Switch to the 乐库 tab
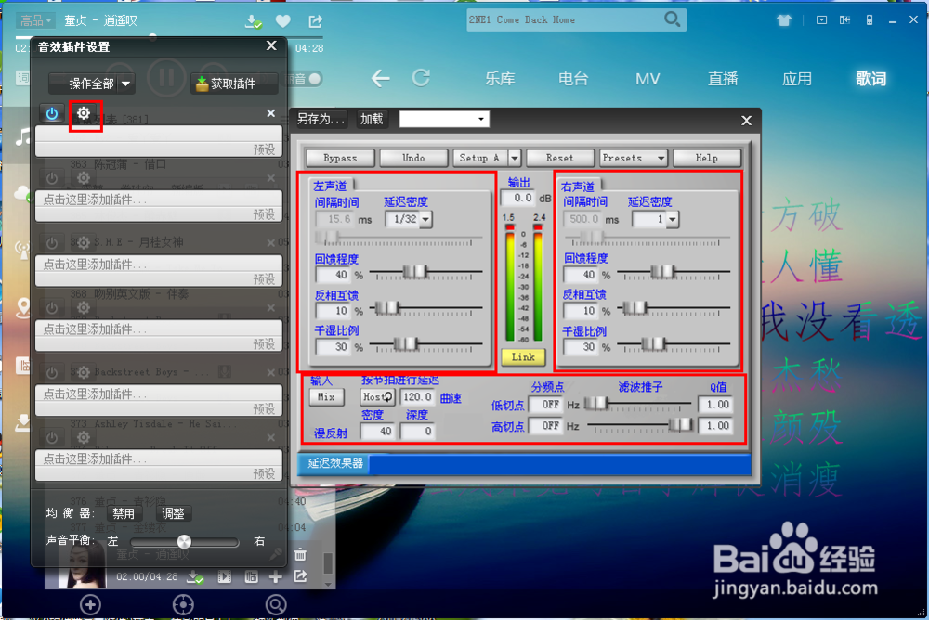The width and height of the screenshot is (929, 620). coord(500,79)
